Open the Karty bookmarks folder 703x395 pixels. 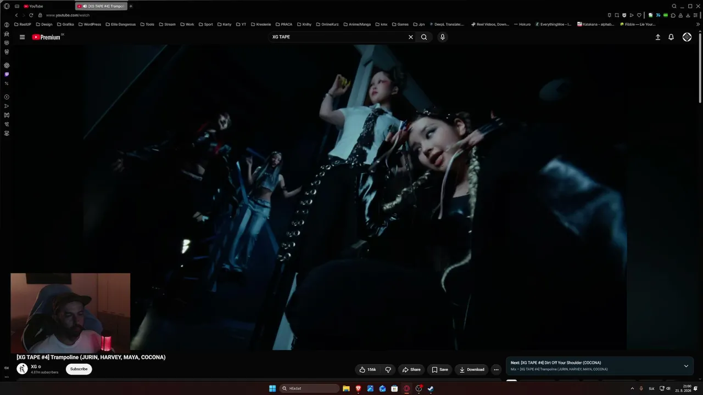[224, 25]
